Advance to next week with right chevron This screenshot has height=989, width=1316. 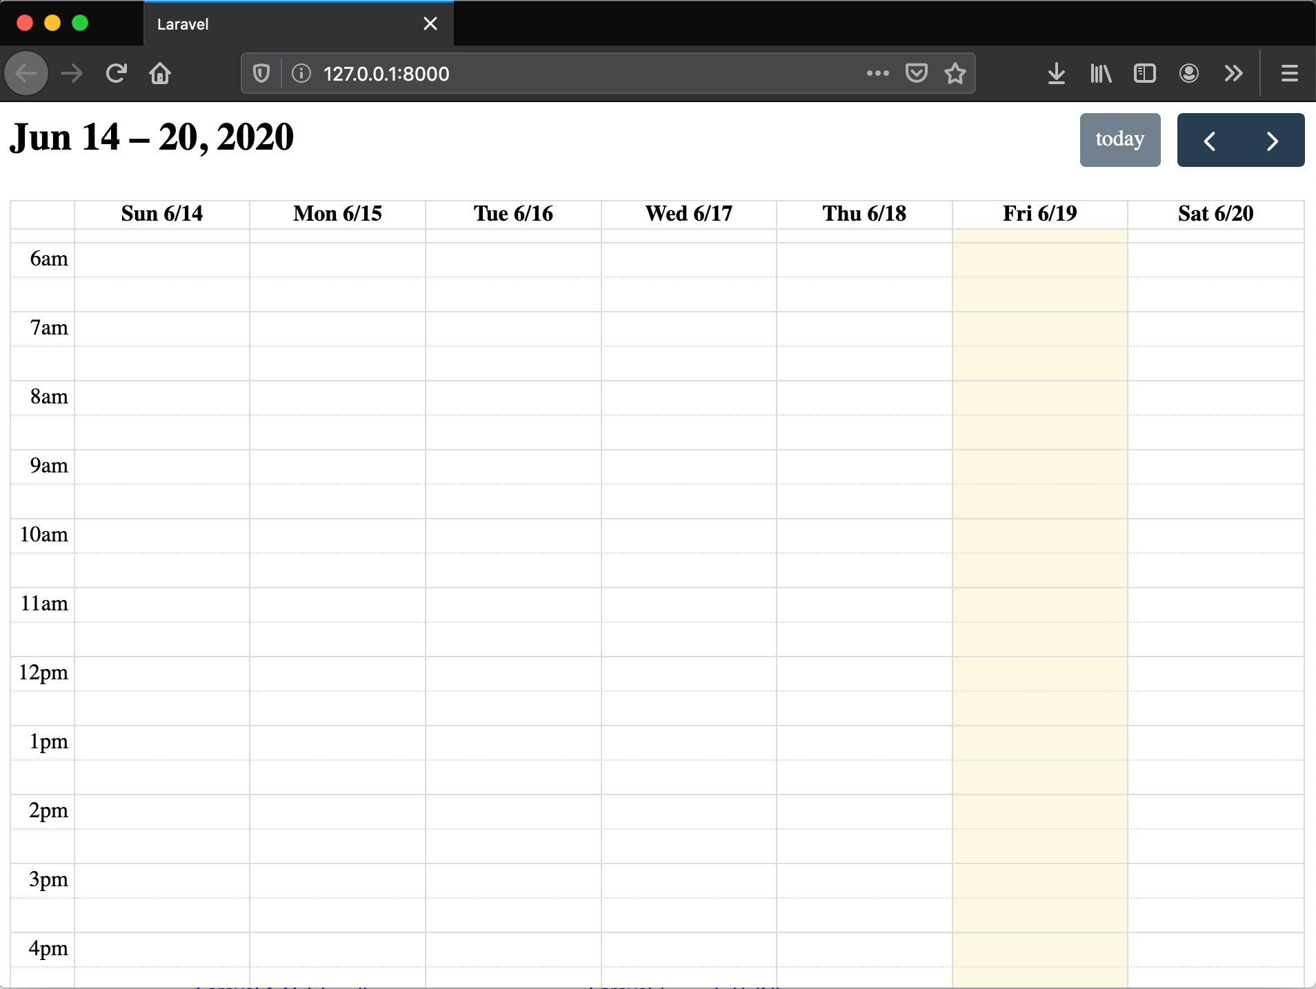pos(1273,140)
